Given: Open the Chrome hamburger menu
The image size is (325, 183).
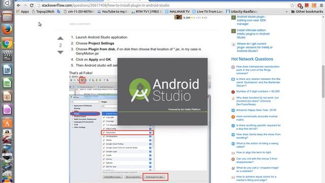Looking at the screenshot, I should tap(321, 6).
